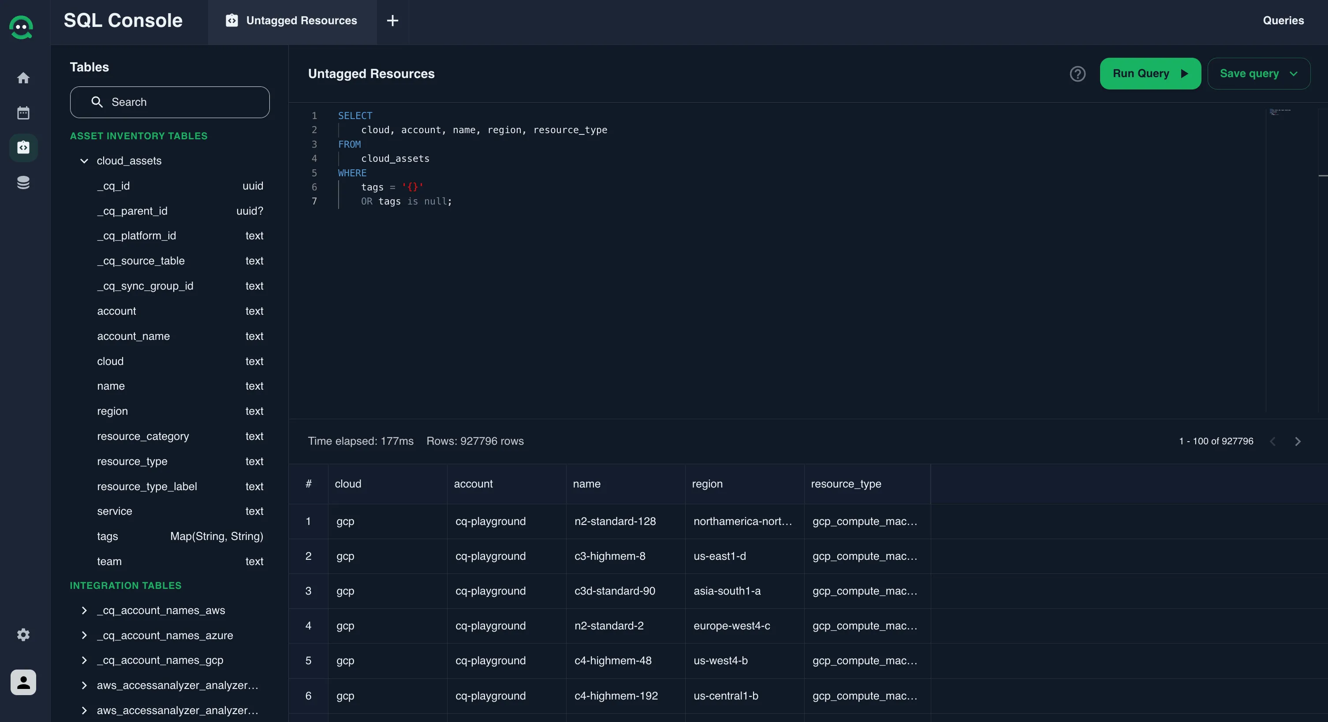Select the service column entry
The image size is (1328, 722).
(x=180, y=511)
